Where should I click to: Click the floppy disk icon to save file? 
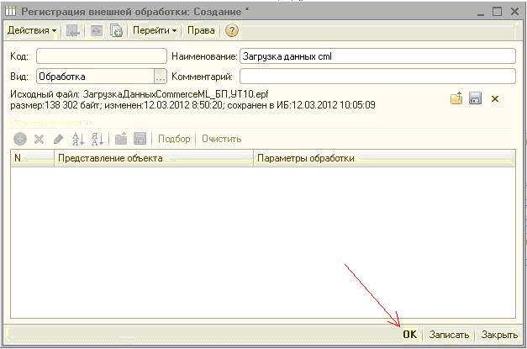pyautogui.click(x=475, y=99)
